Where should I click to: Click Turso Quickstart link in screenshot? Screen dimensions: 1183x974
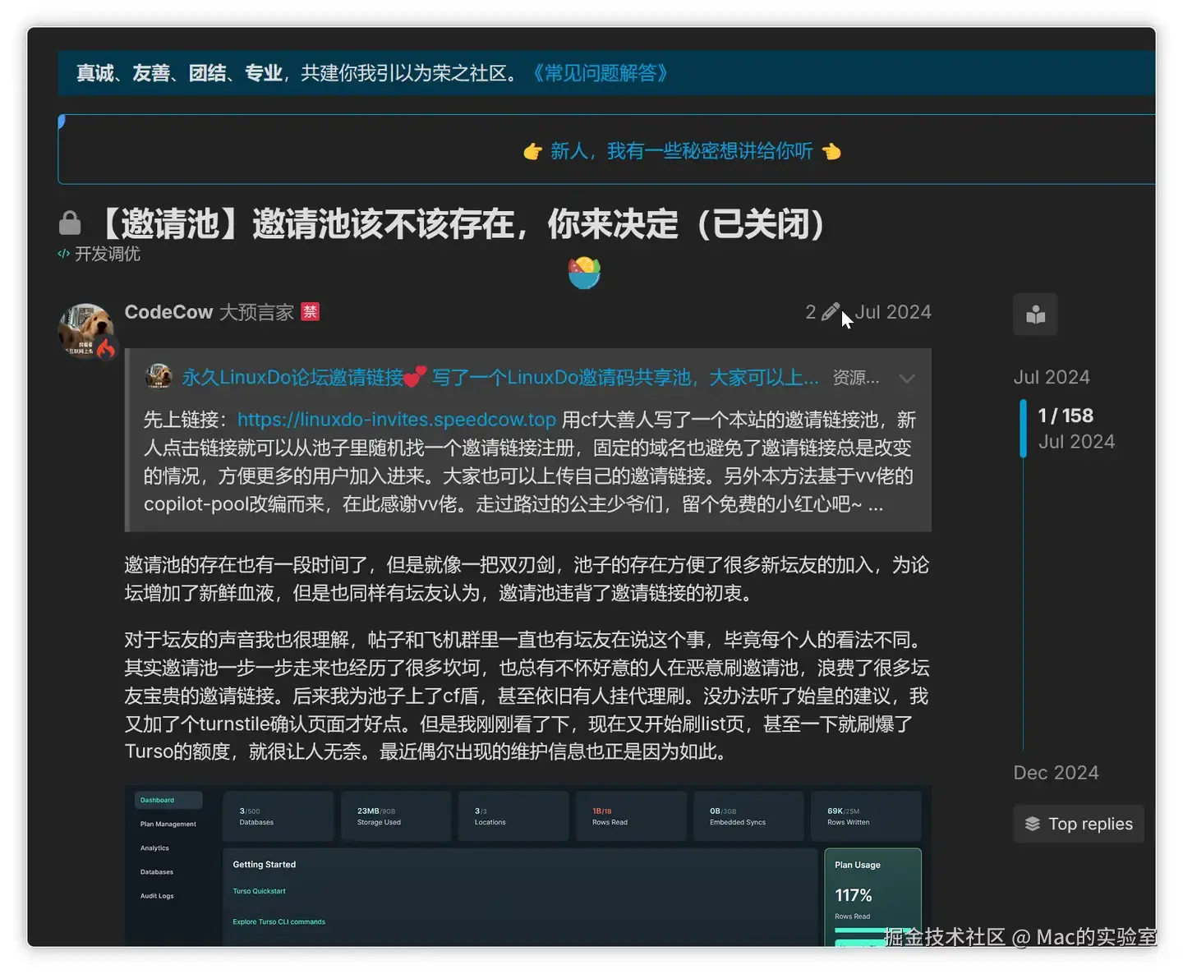tap(259, 891)
